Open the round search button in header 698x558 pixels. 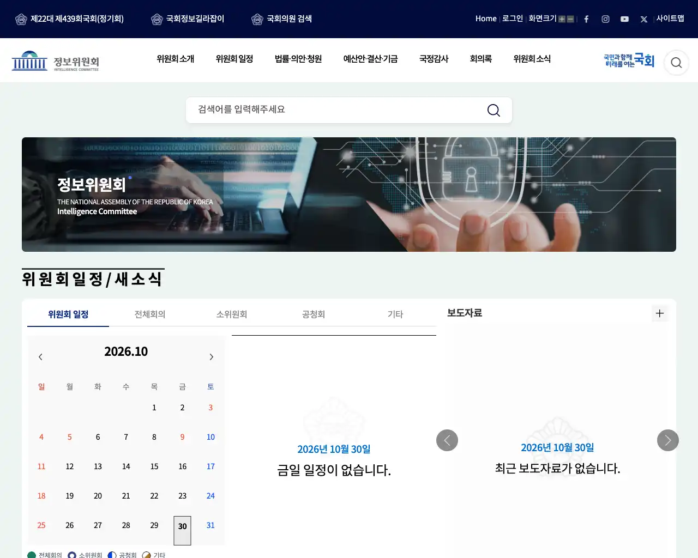point(676,63)
